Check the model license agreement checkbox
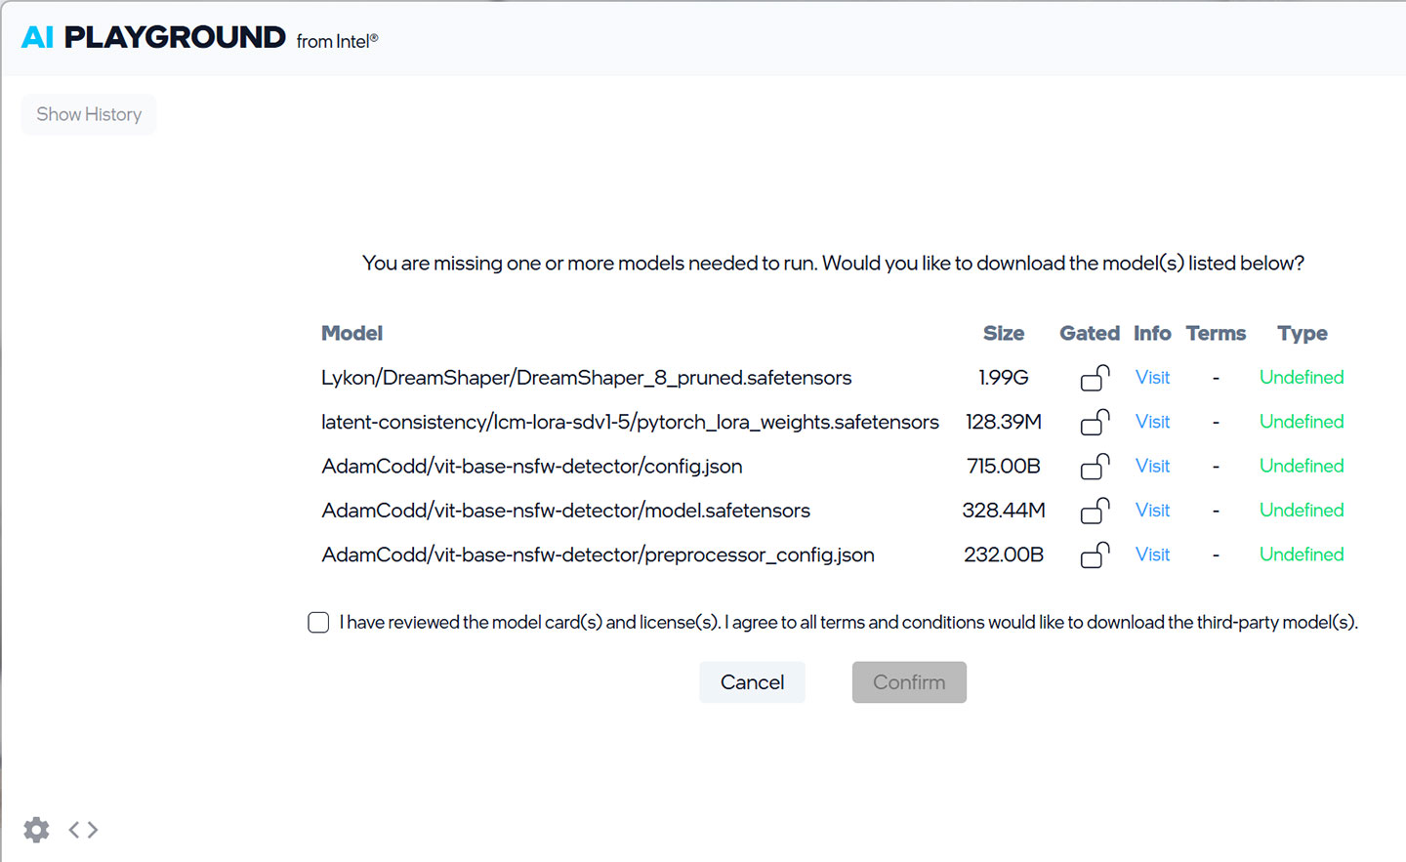This screenshot has height=862, width=1406. (318, 623)
